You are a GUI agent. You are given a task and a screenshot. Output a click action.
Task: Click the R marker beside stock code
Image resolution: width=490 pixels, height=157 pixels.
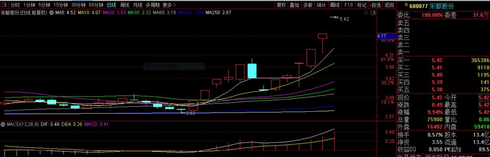coord(406,5)
